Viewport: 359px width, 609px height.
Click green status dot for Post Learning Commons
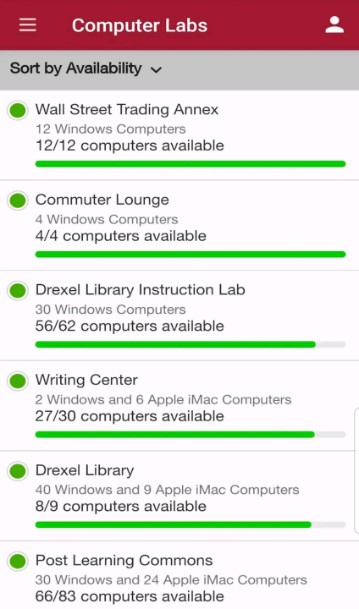point(18,562)
